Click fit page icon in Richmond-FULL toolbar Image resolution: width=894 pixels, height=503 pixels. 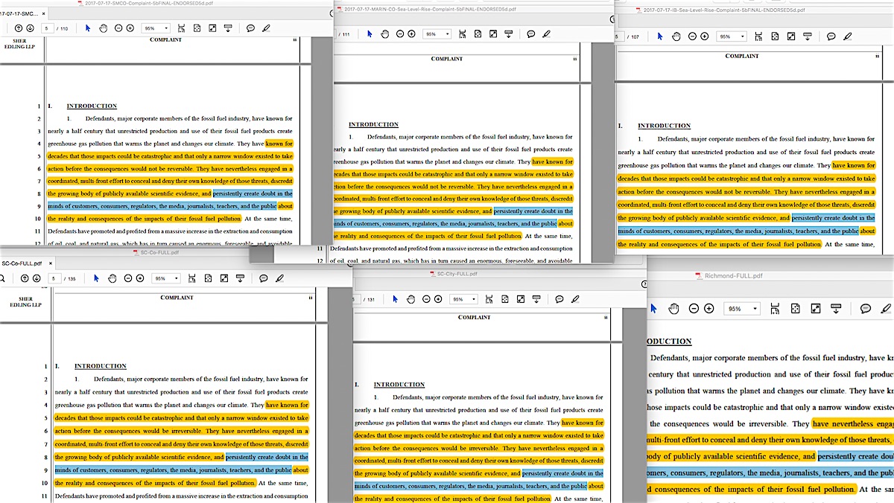[x=794, y=309]
